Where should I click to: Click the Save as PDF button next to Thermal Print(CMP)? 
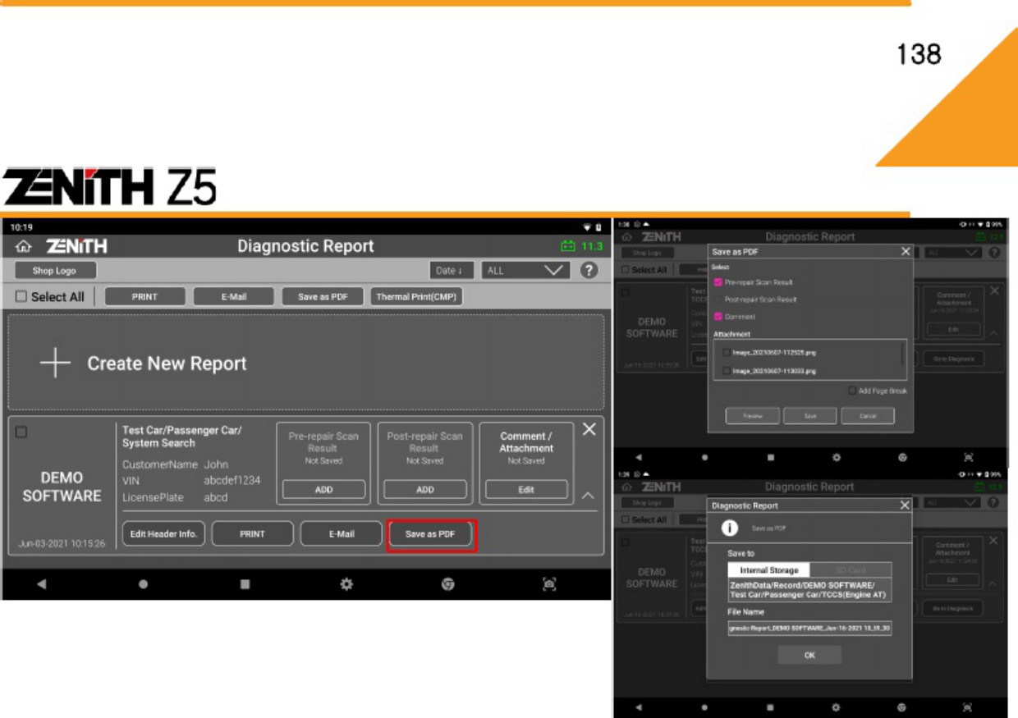click(x=323, y=297)
